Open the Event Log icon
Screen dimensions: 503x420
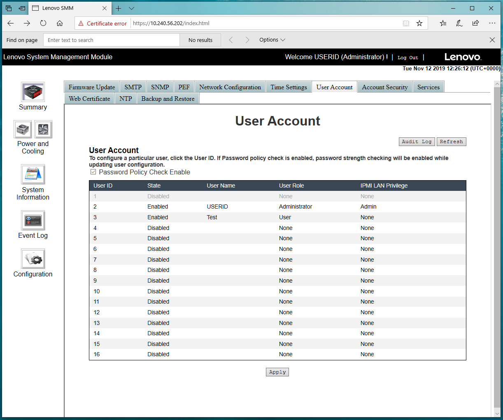33,220
